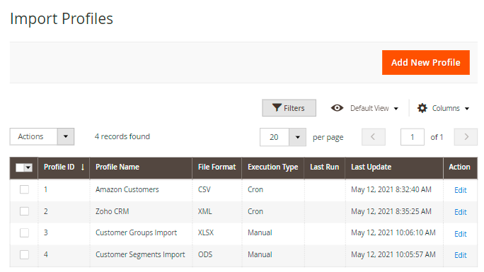Click the Add New Profile button
The width and height of the screenshot is (484, 272).
pyautogui.click(x=426, y=63)
